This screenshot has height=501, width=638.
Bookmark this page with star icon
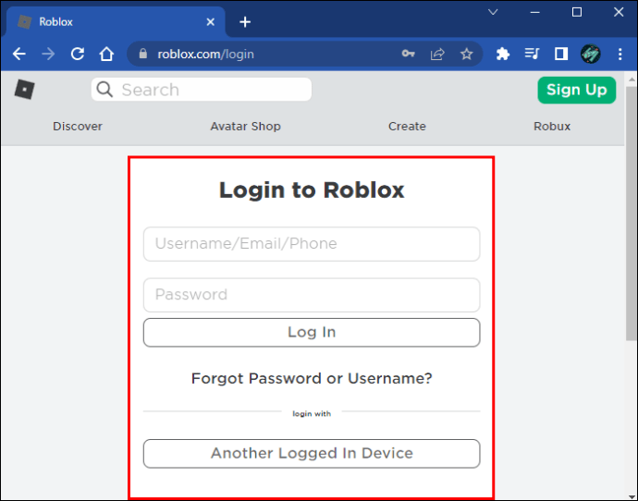pos(466,54)
